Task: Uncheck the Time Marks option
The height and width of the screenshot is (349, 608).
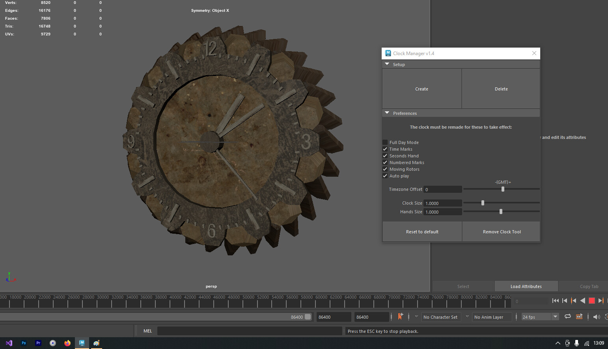Action: click(385, 149)
